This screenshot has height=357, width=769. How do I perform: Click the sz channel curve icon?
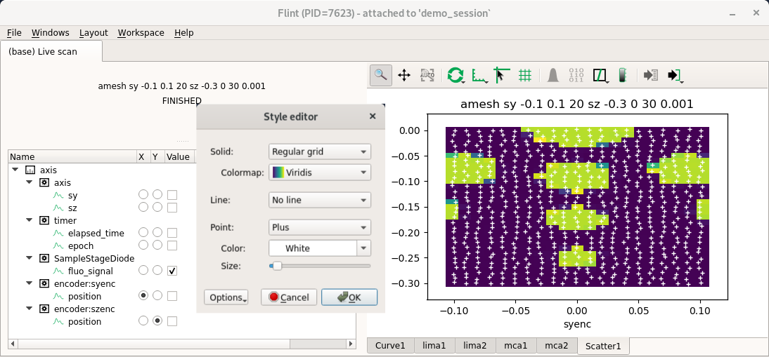point(59,208)
